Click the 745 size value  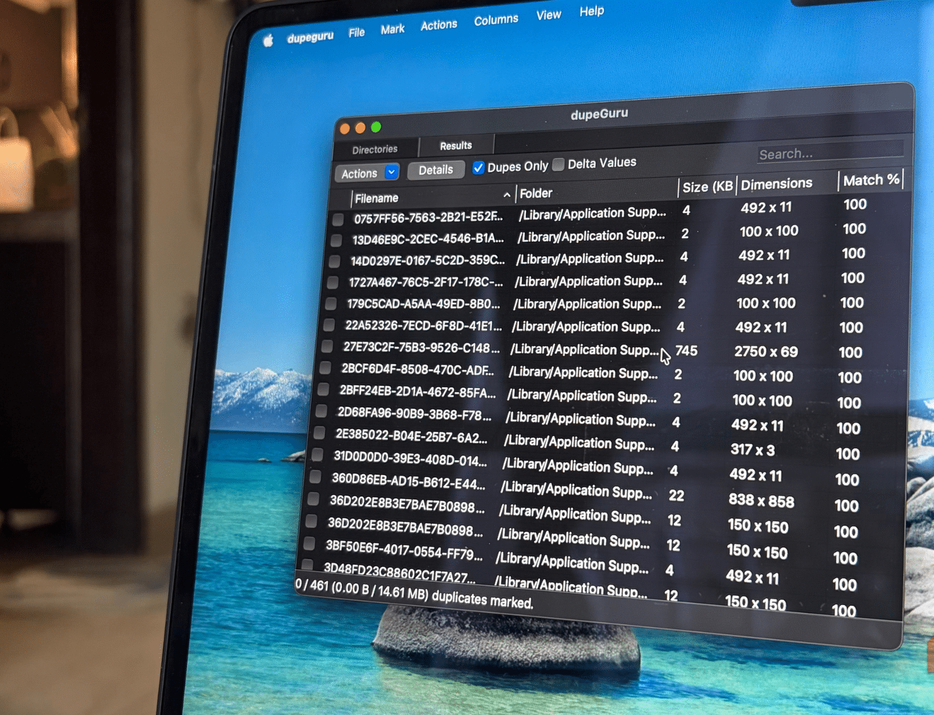coord(686,351)
